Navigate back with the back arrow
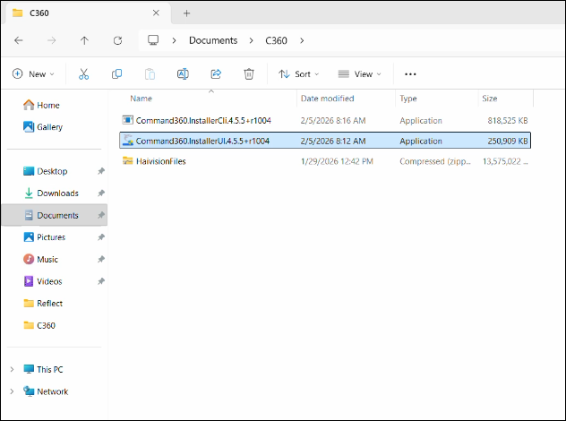This screenshot has height=421, width=566. (x=19, y=40)
